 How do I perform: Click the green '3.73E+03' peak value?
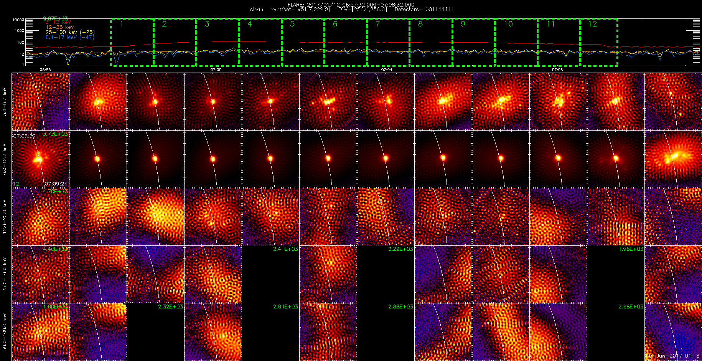56,134
